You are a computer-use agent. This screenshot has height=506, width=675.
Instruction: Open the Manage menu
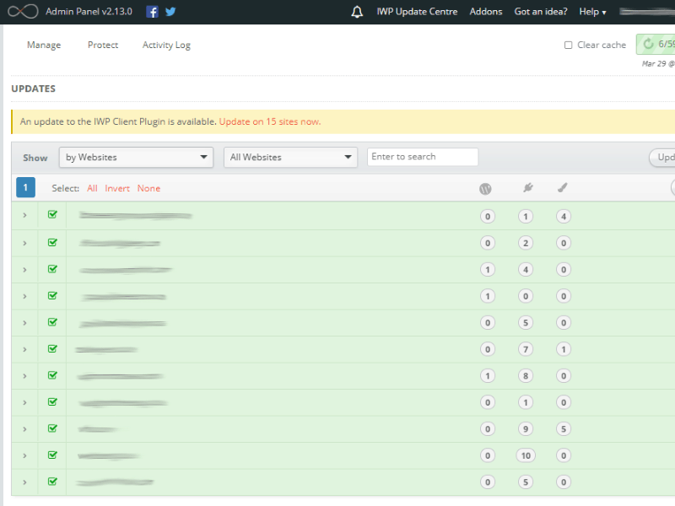pyautogui.click(x=44, y=46)
